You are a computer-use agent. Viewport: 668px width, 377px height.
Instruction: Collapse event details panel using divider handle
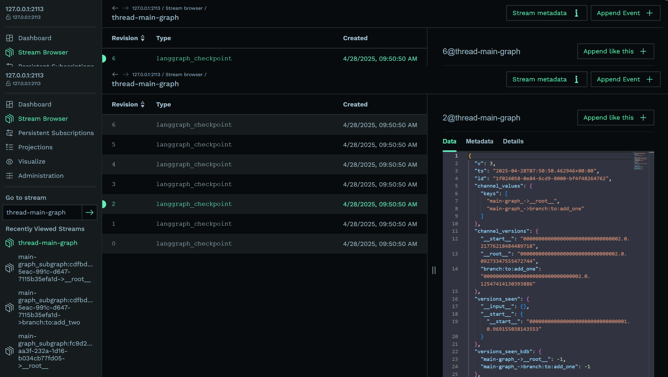(434, 270)
